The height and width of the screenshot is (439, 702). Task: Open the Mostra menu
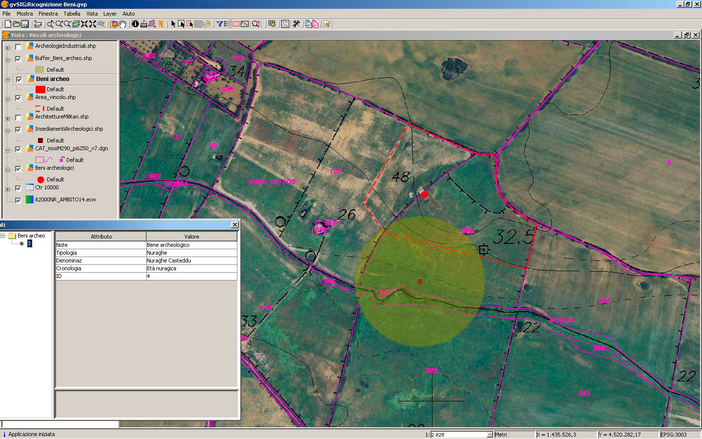click(x=24, y=14)
